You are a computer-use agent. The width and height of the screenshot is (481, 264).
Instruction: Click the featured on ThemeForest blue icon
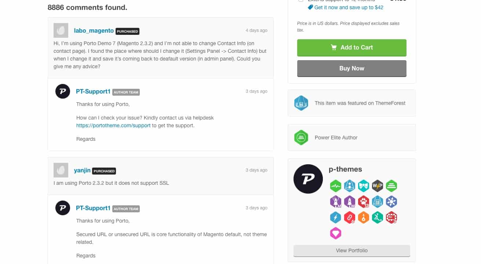(301, 103)
